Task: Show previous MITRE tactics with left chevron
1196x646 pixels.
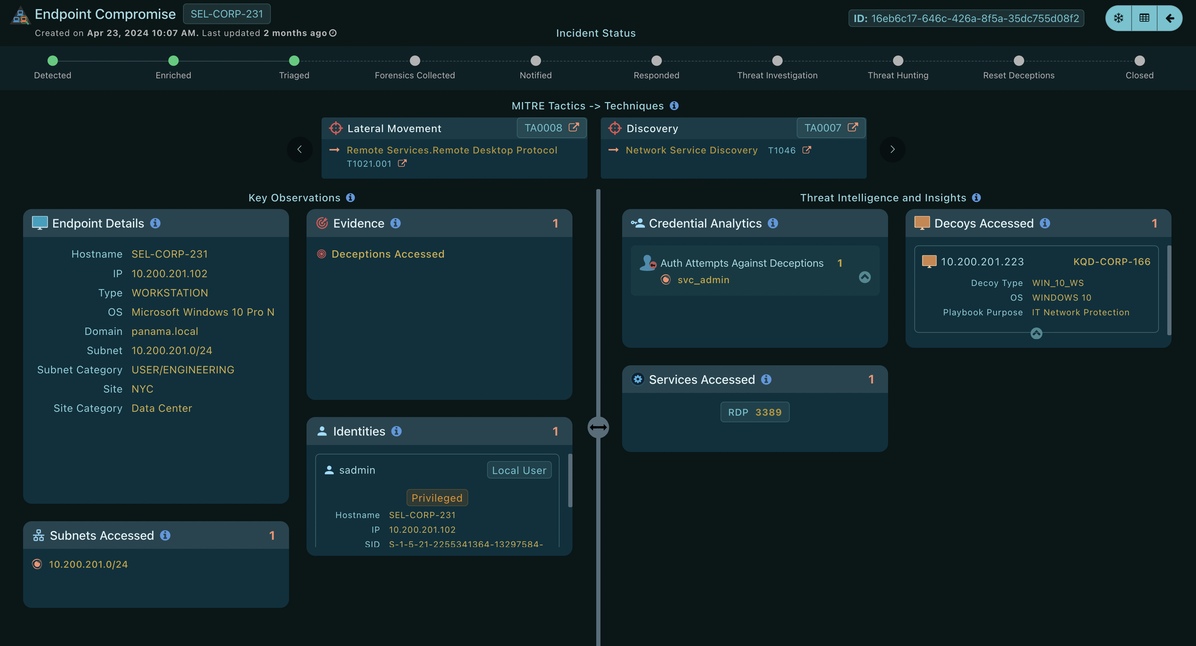Action: point(300,149)
